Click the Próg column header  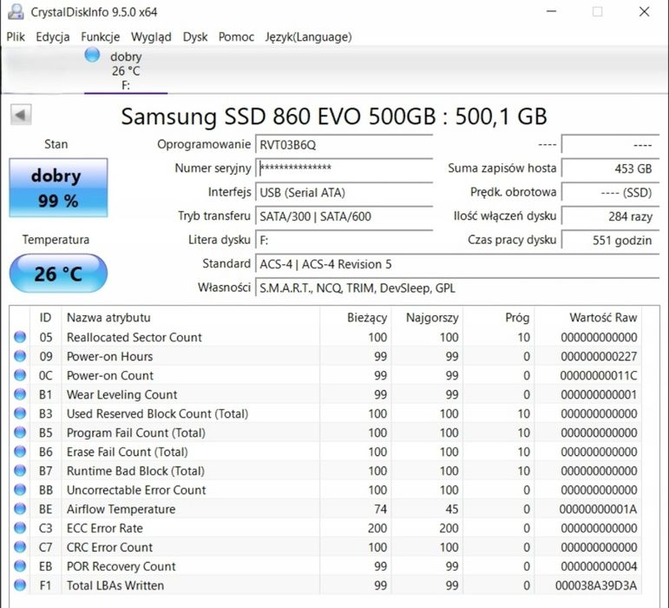[x=499, y=318]
